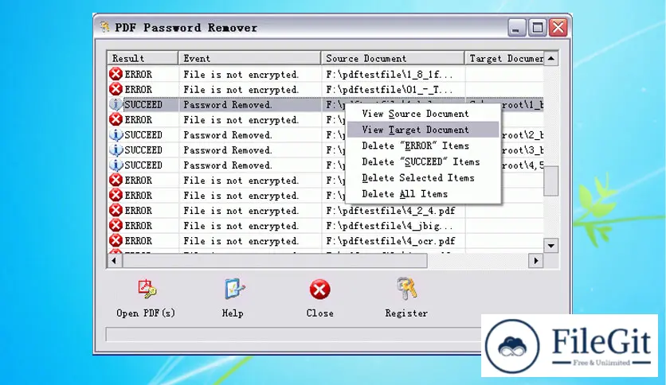Minimize the PDF Password Remover window
The image size is (666, 385).
pyautogui.click(x=516, y=28)
